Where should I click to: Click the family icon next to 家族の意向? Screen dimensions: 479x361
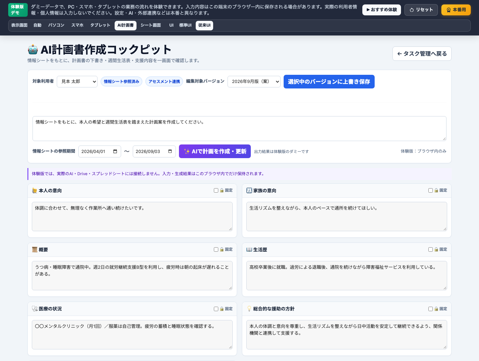point(249,191)
